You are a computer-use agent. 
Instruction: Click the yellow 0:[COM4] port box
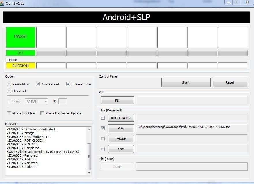[20, 66]
